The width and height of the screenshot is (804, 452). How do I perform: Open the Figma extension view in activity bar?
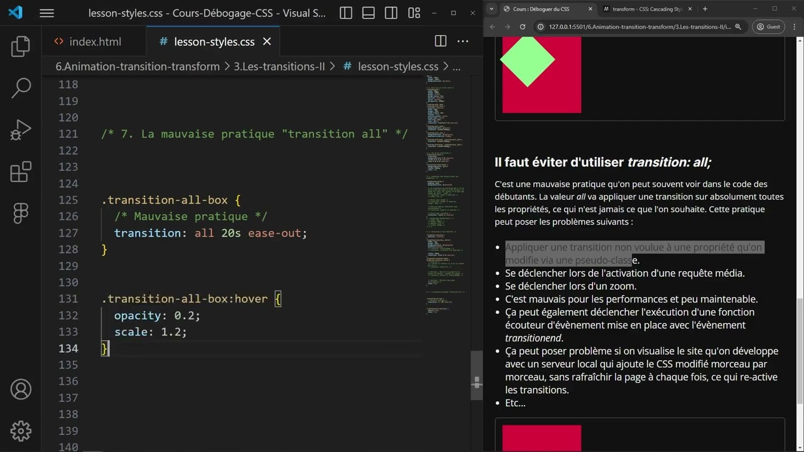tap(21, 213)
